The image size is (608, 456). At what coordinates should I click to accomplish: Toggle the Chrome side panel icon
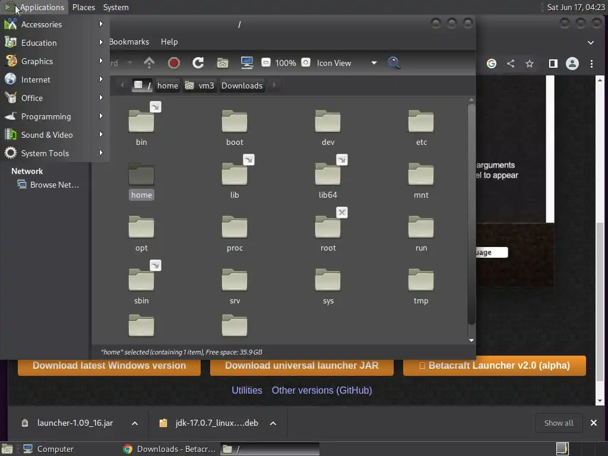pyautogui.click(x=553, y=64)
